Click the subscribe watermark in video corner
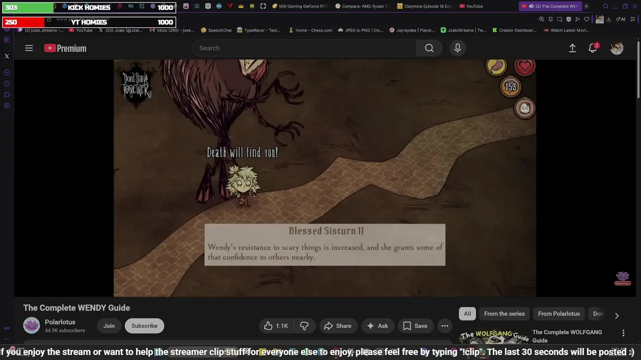 622,278
